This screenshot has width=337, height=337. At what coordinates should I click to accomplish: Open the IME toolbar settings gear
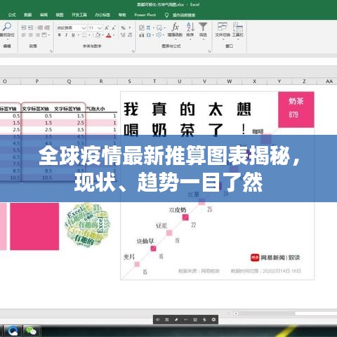(x=213, y=319)
